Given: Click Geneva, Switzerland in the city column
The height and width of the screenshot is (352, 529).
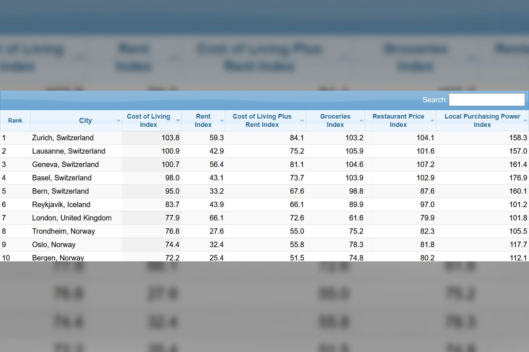Looking at the screenshot, I should point(65,165).
